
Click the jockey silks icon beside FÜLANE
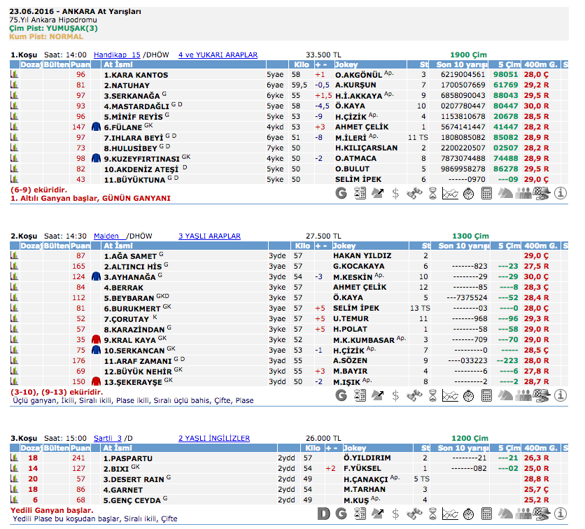[x=97, y=127]
